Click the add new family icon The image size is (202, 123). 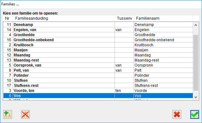coord(8,114)
